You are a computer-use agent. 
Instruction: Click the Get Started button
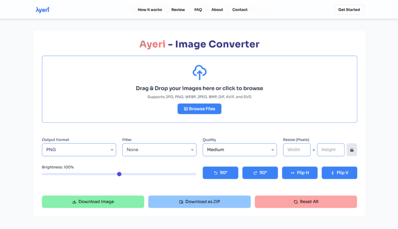click(x=349, y=9)
